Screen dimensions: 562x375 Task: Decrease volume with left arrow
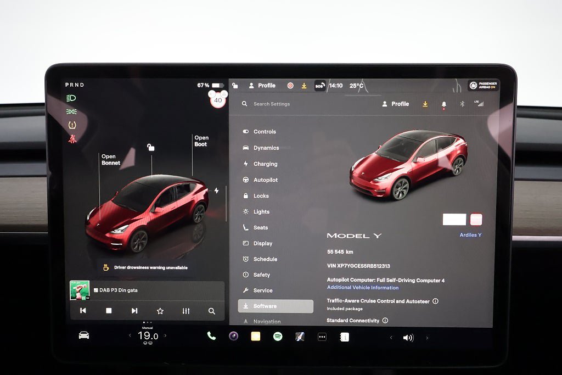391,337
